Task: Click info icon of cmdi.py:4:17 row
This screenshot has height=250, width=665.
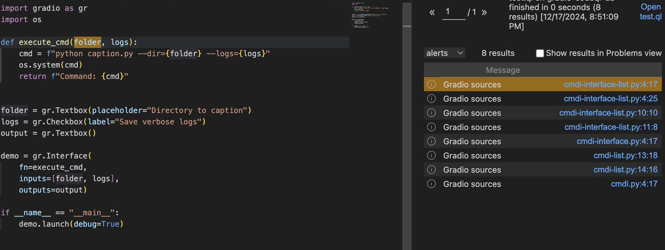Action: (432, 184)
